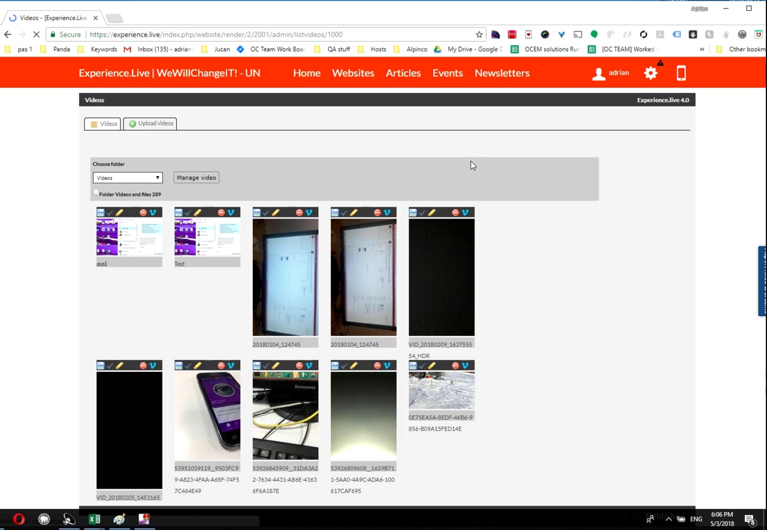Click the browser address bar URL
This screenshot has width=767, height=530.
216,35
